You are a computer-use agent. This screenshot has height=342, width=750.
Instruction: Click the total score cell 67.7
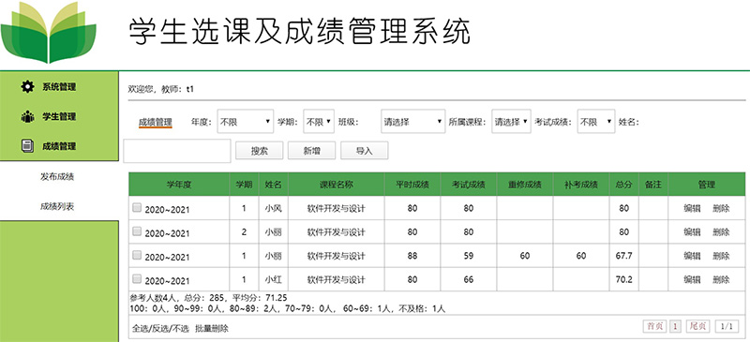point(623,256)
